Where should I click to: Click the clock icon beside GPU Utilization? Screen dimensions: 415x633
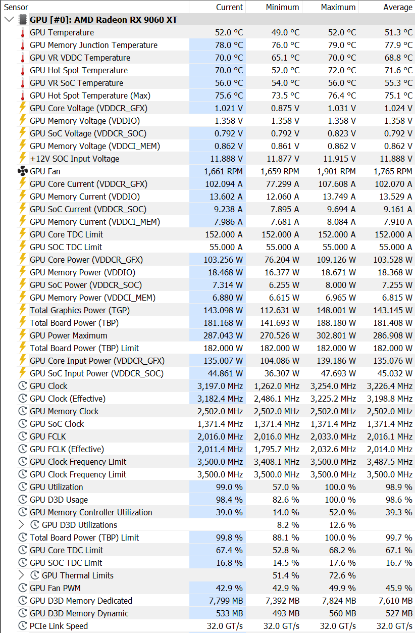[22, 487]
